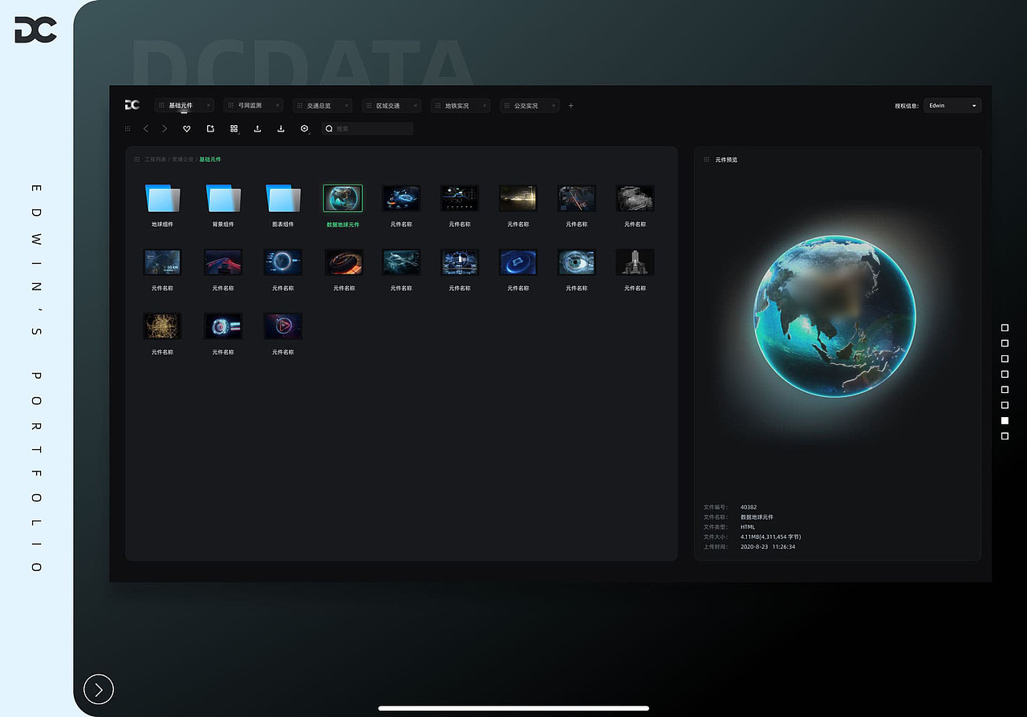Click the new file icon
1027x717 pixels.
[x=210, y=128]
